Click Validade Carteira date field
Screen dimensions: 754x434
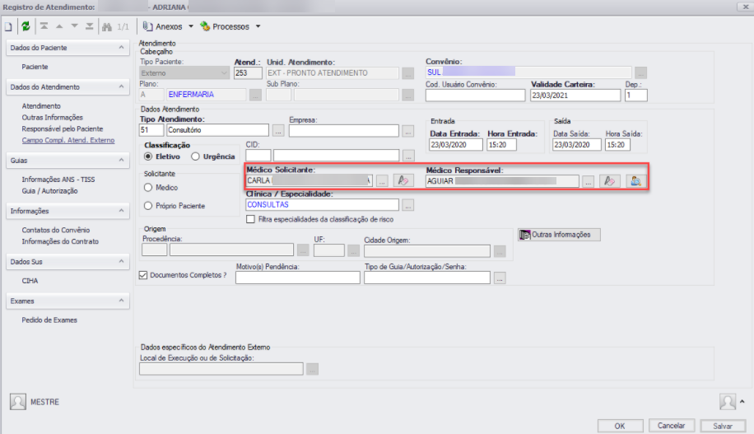point(575,96)
